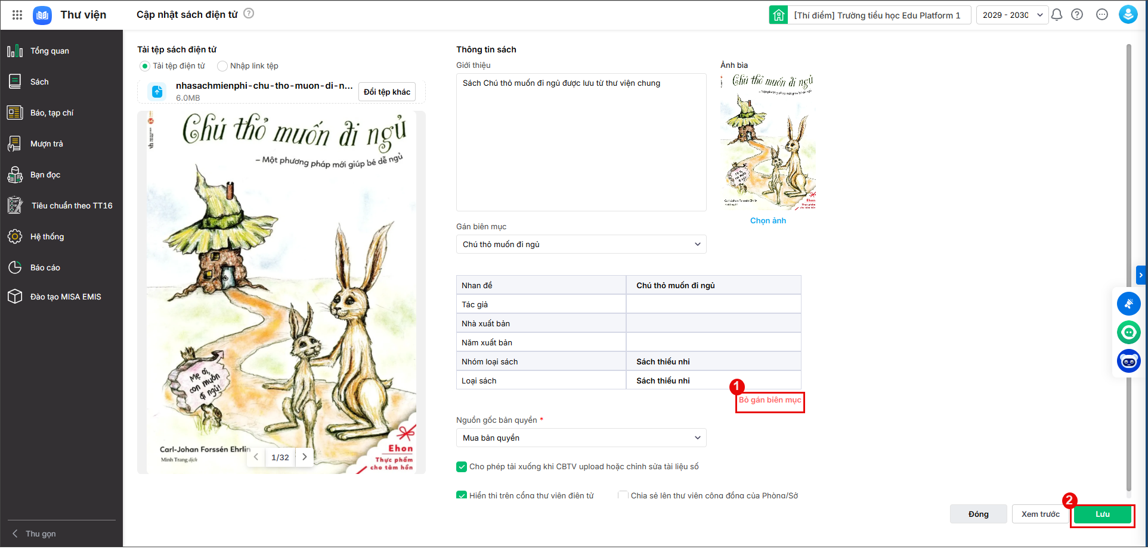Click the question mark help icon in top bar
The image size is (1148, 549).
(1077, 15)
